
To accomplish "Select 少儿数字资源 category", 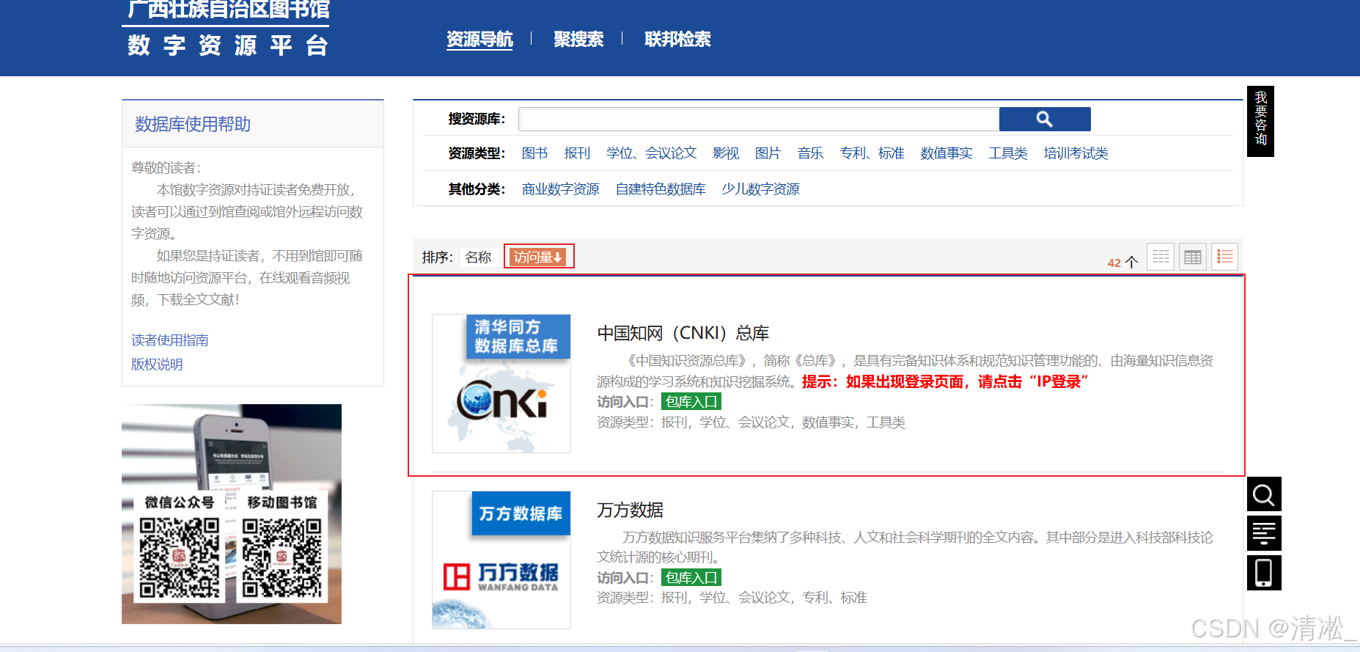I will coord(760,189).
